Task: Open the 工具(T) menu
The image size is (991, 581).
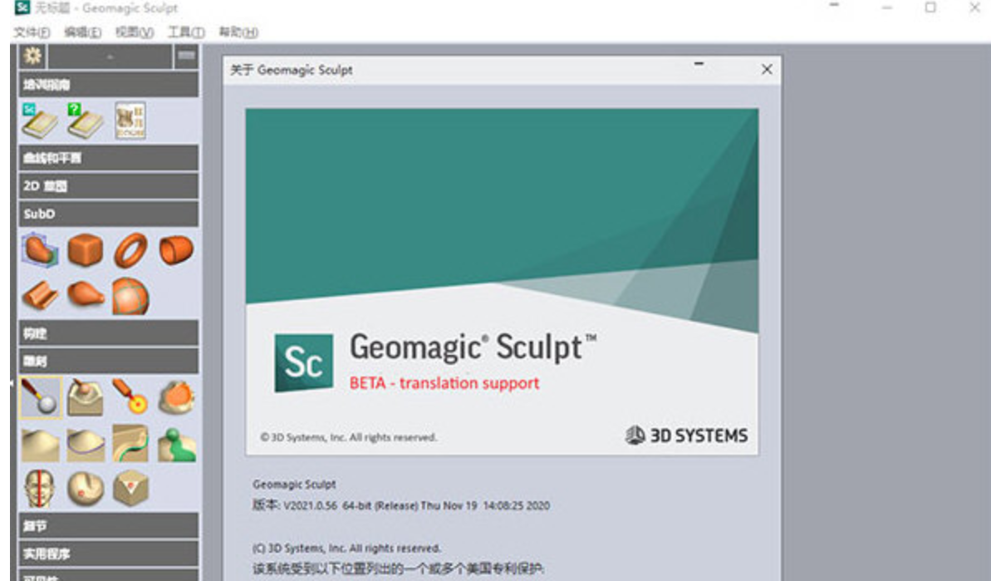Action: coord(186,32)
